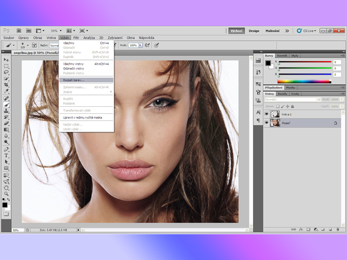Open the zoom level 50% dropdown
The width and height of the screenshot is (347, 260).
56,31
